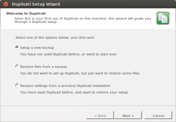This screenshot has height=122, width=176.
Task: Click the "through a Duplicati setup" line in header
Action: [36, 22]
